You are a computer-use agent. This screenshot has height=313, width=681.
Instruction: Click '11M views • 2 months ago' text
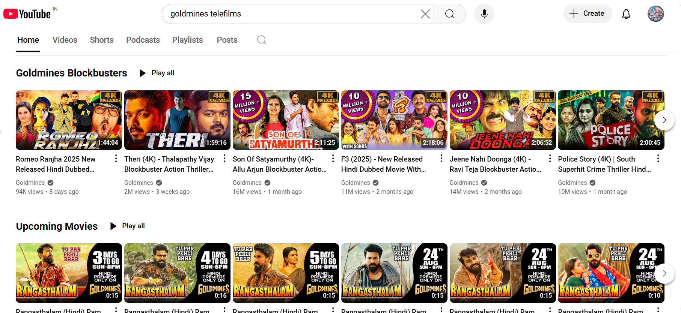(x=377, y=192)
